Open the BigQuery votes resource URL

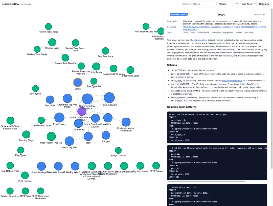tap(224, 28)
